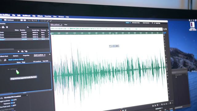Expand Match Loudness Settings
Image resolution: width=197 pixels, height=111 pixels.
pos(16,60)
